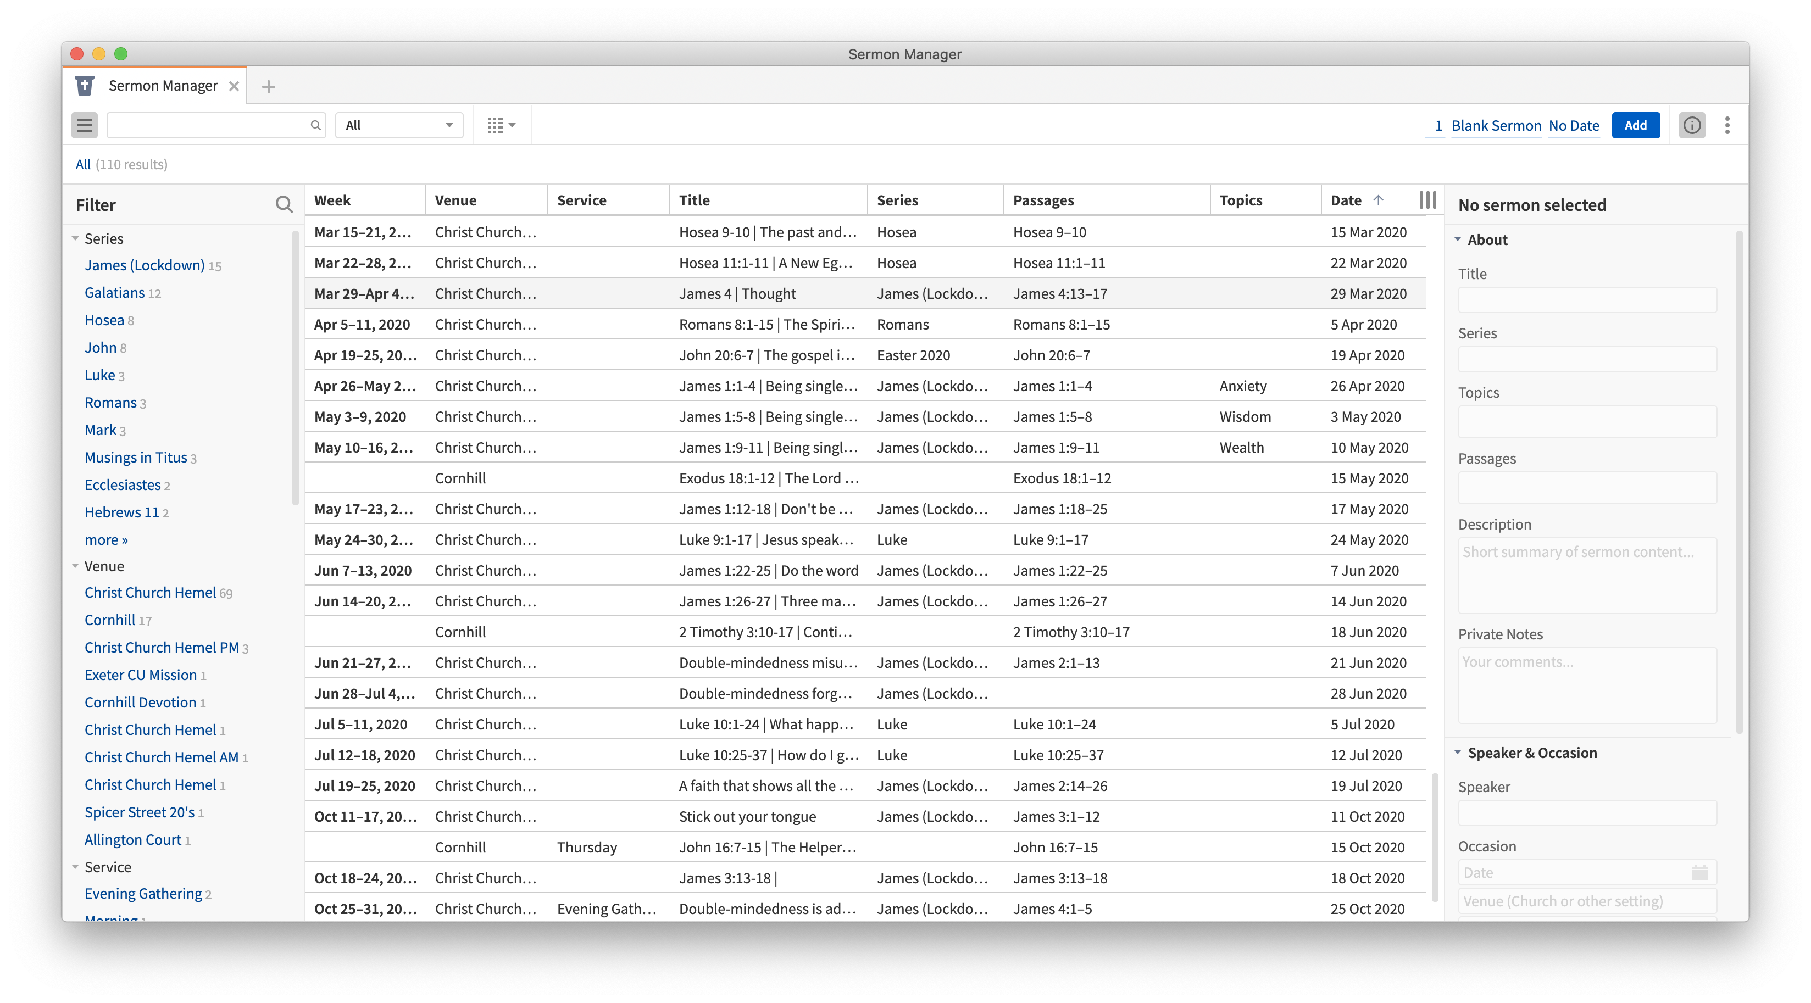Open the column chooser bars icon
This screenshot has width=1811, height=1003.
pos(1427,200)
